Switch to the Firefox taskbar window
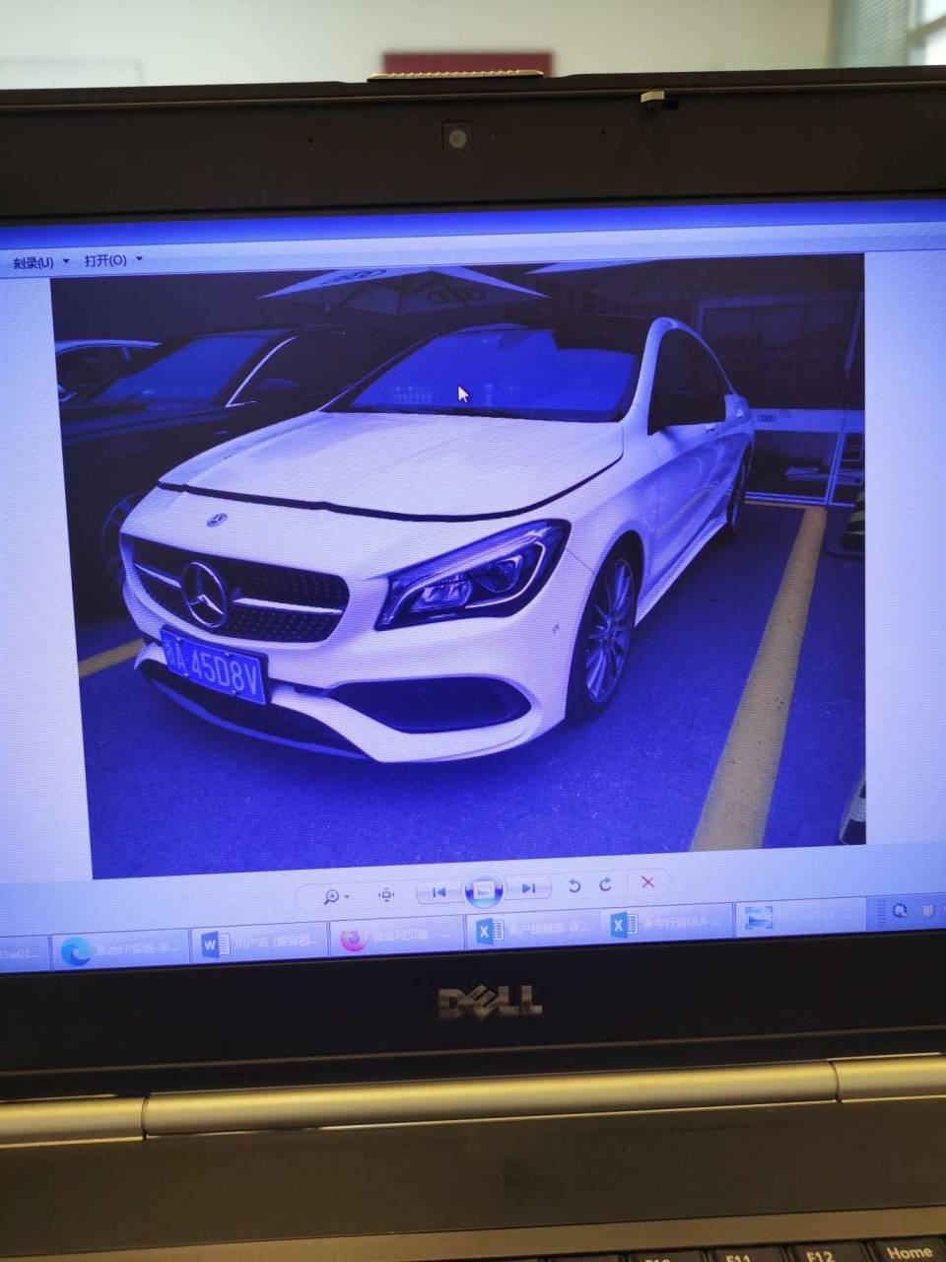946x1262 pixels. click(396, 937)
